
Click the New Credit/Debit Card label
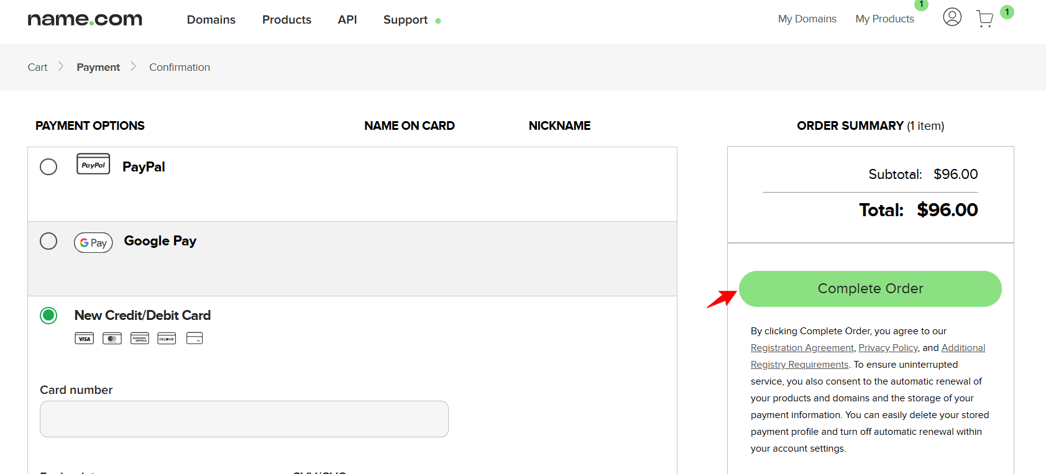(x=143, y=316)
